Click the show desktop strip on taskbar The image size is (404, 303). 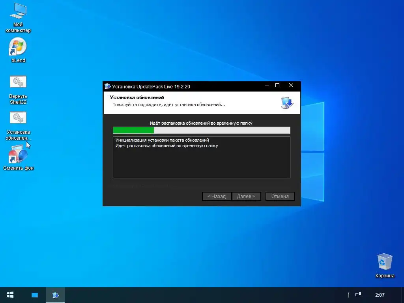(403, 295)
